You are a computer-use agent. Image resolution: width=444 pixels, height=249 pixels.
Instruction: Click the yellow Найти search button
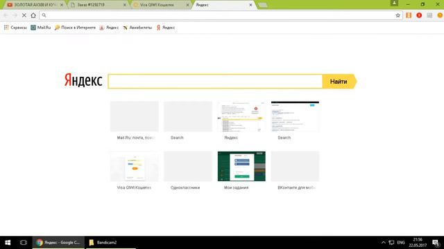339,82
